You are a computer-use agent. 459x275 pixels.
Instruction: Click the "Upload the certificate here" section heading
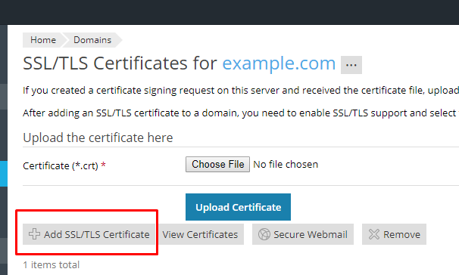pyautogui.click(x=98, y=137)
